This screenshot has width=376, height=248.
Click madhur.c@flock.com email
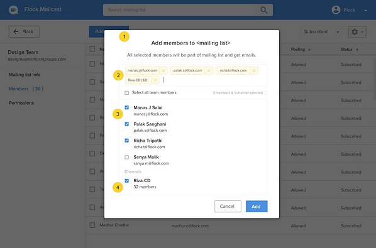point(190,226)
